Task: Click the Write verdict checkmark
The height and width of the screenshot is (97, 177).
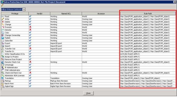Action: coord(30,19)
